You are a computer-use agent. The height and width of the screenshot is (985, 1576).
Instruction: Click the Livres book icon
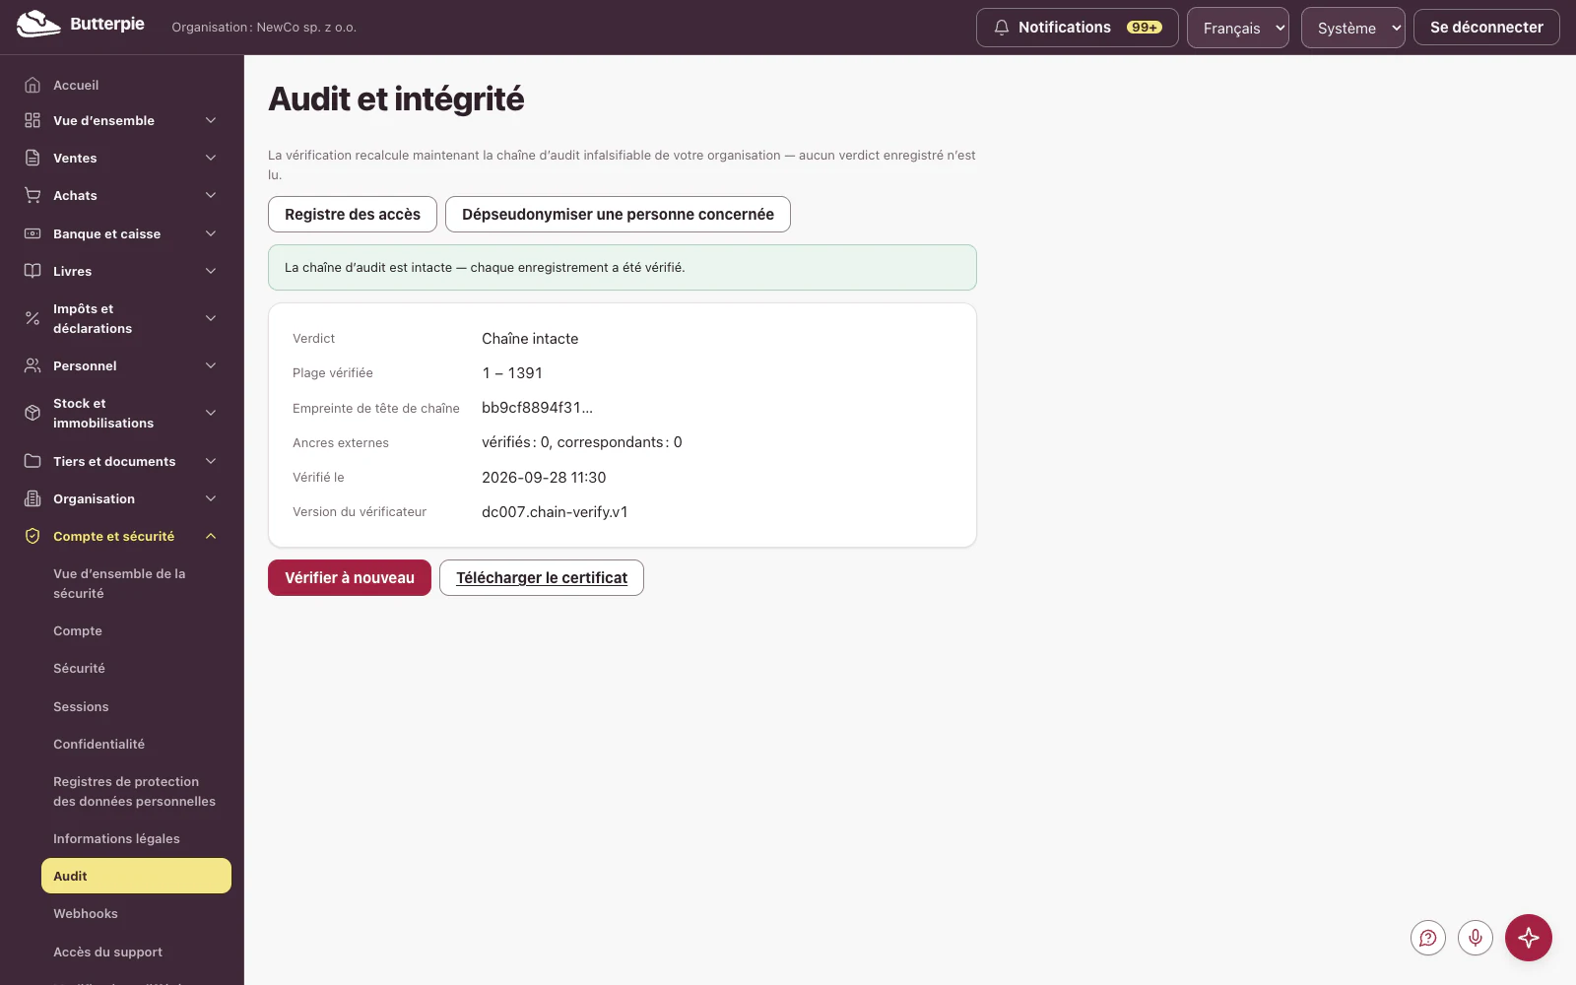pyautogui.click(x=33, y=271)
